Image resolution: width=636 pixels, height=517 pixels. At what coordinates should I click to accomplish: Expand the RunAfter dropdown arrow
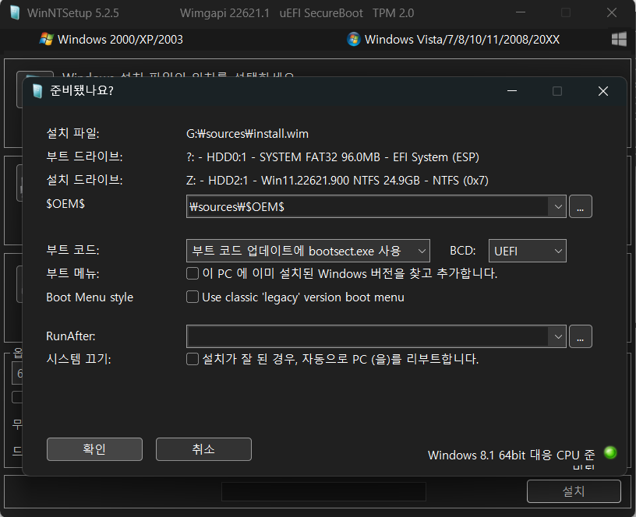click(x=558, y=336)
